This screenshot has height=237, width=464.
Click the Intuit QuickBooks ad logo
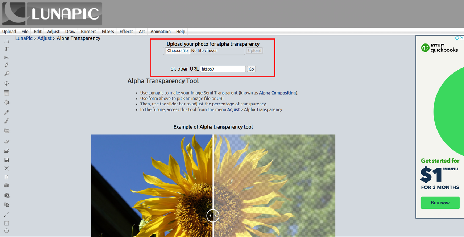439,48
